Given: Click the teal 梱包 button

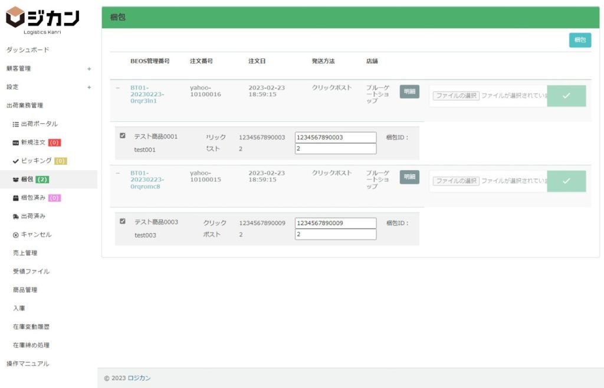Looking at the screenshot, I should (580, 40).
